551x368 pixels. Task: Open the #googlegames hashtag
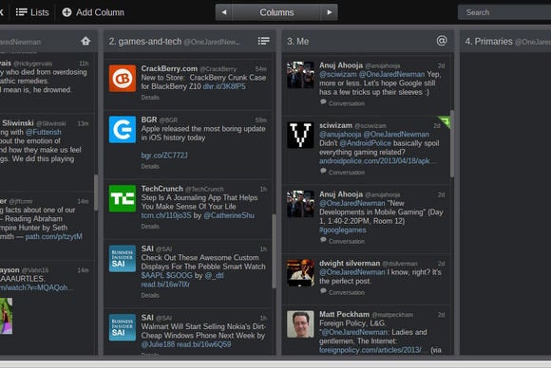click(x=343, y=230)
